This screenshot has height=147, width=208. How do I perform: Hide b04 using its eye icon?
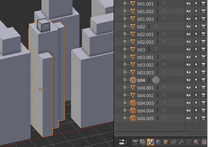(x=188, y=80)
